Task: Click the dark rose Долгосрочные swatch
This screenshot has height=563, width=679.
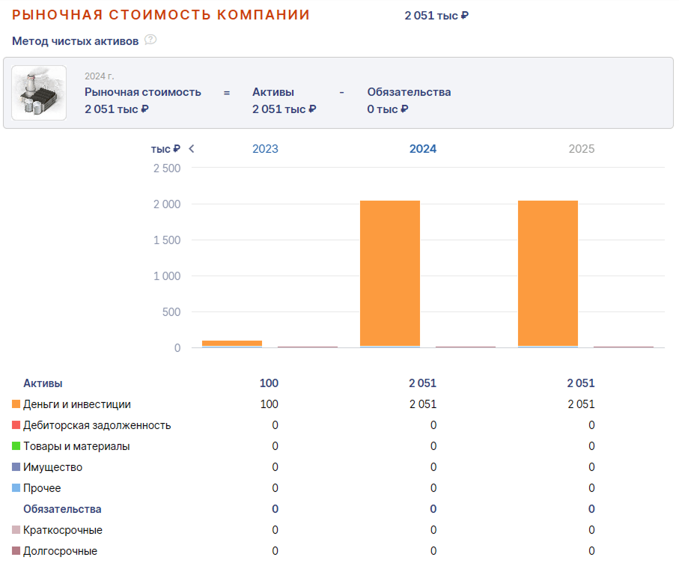Action: 16,551
